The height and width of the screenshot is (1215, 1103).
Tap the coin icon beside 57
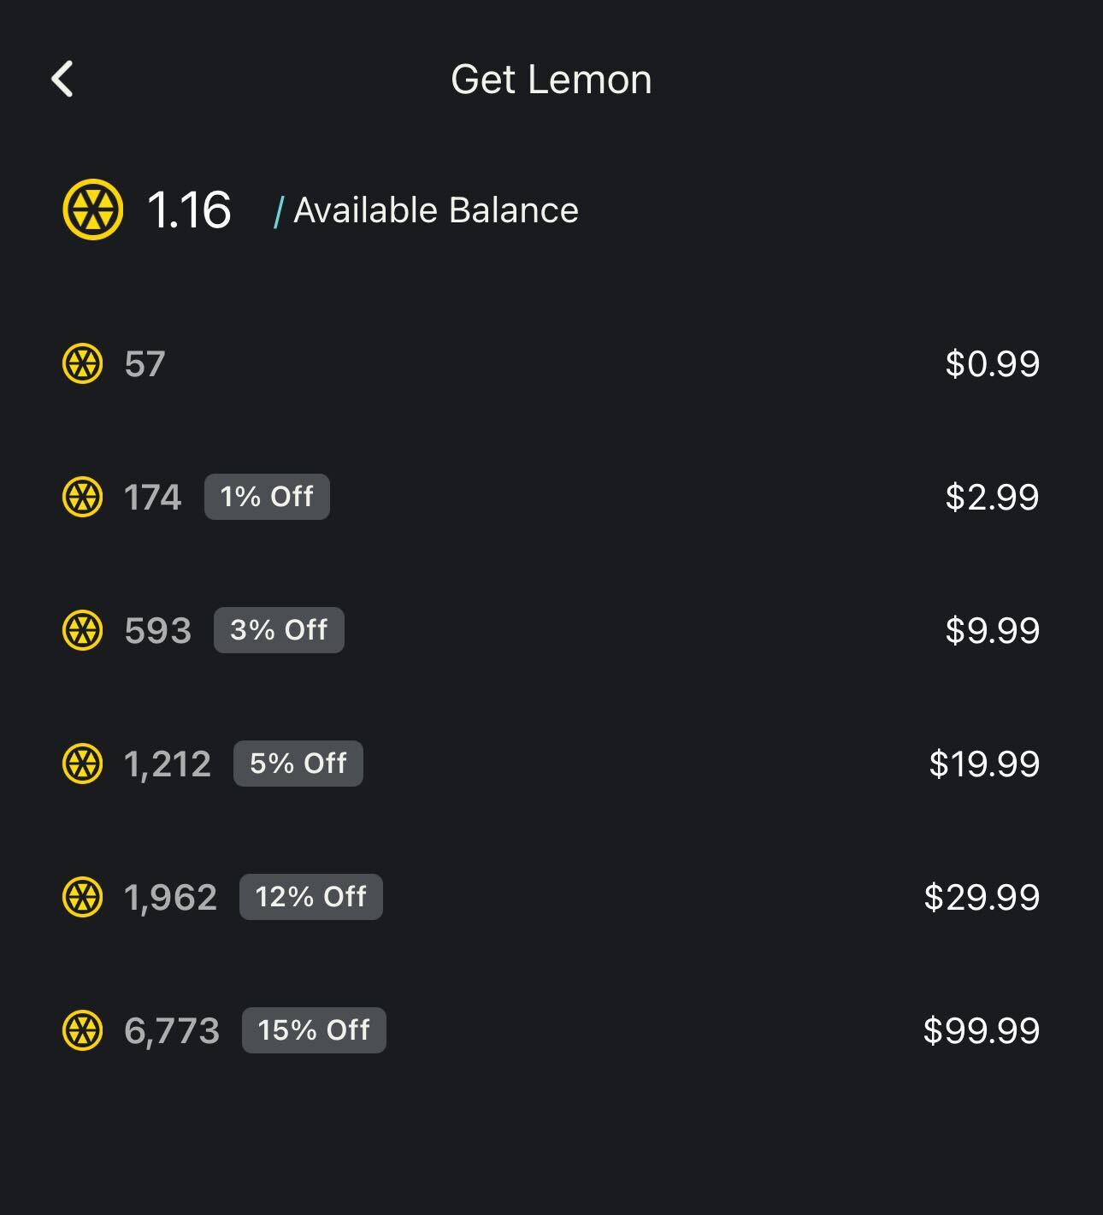(83, 363)
